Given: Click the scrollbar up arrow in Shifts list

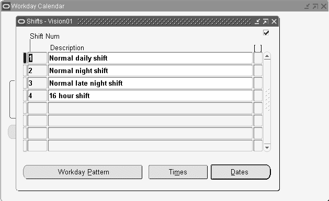Looking at the screenshot, I should point(267,56).
